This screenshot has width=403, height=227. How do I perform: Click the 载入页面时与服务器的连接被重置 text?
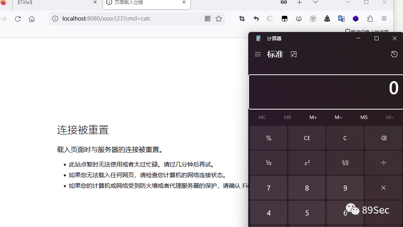tap(110, 149)
